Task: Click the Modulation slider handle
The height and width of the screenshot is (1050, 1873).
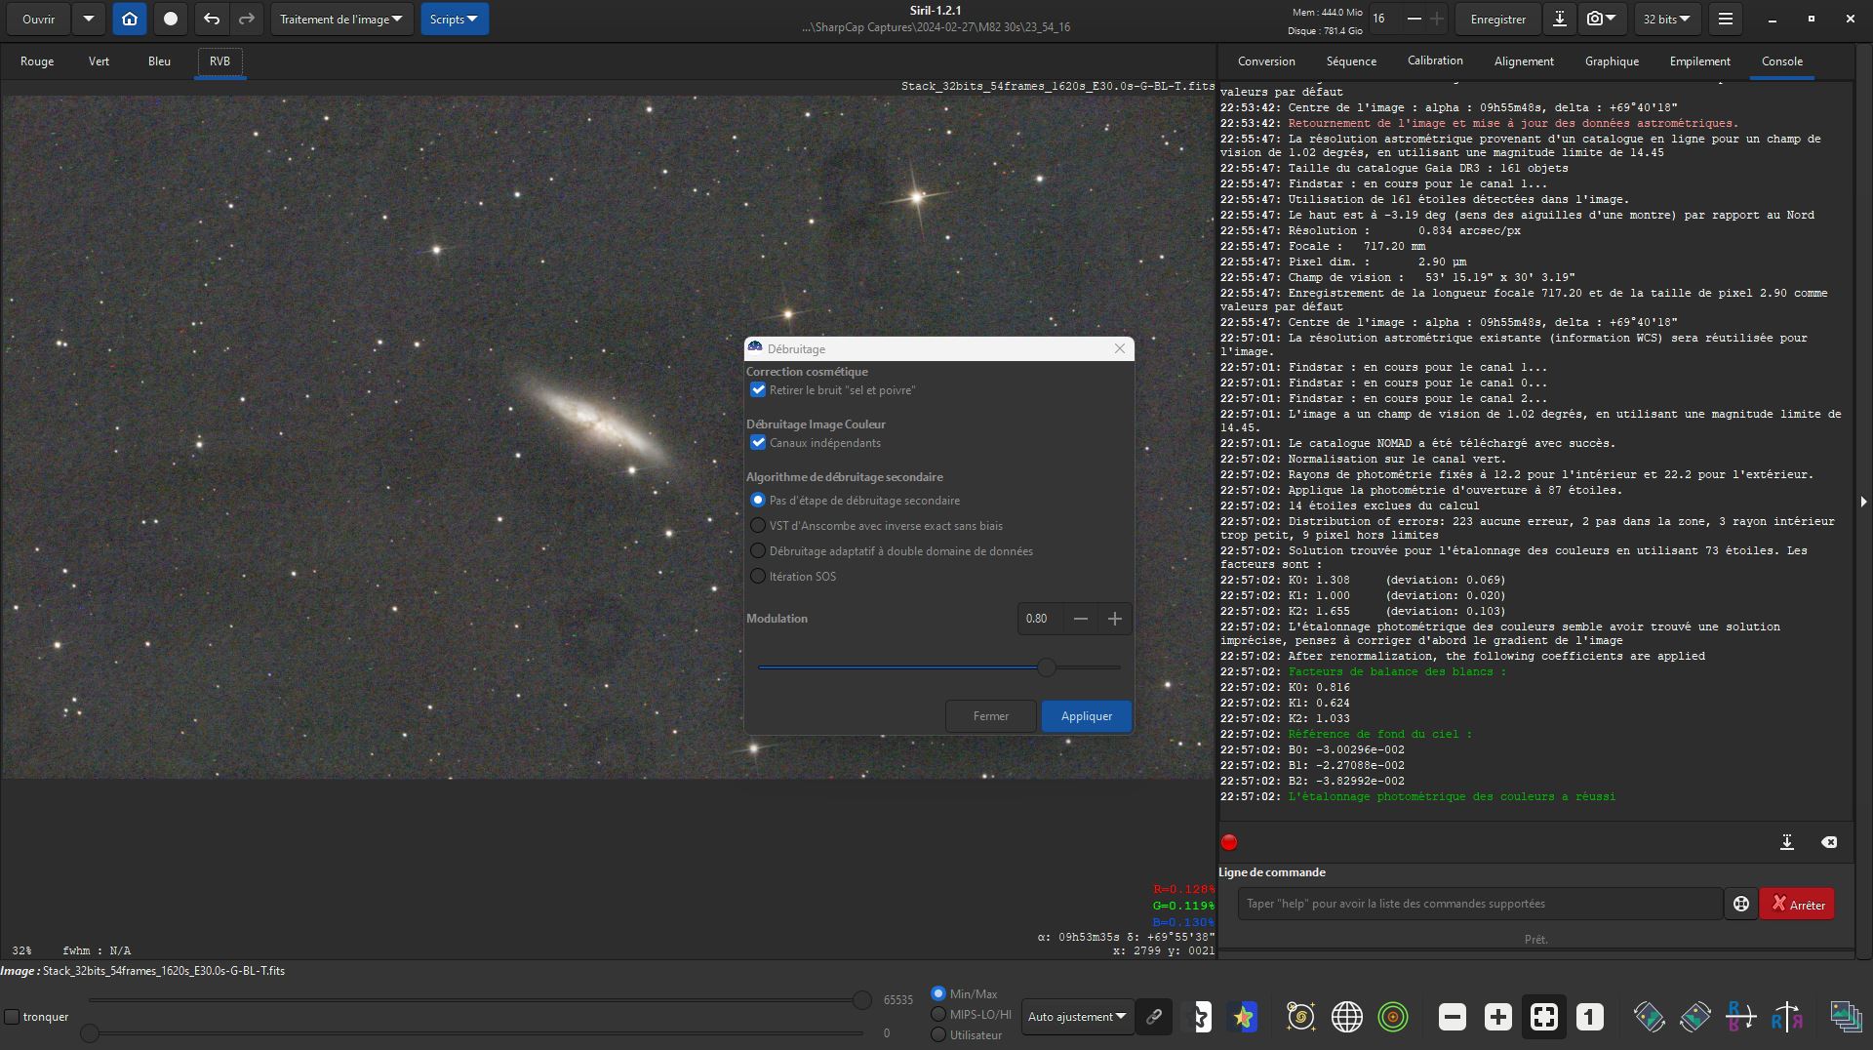Action: [x=1047, y=667]
